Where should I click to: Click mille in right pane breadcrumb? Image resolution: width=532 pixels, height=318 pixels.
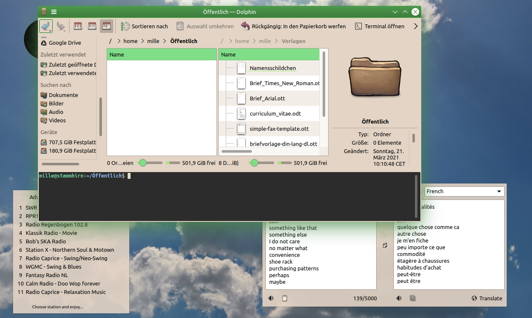tap(265, 41)
